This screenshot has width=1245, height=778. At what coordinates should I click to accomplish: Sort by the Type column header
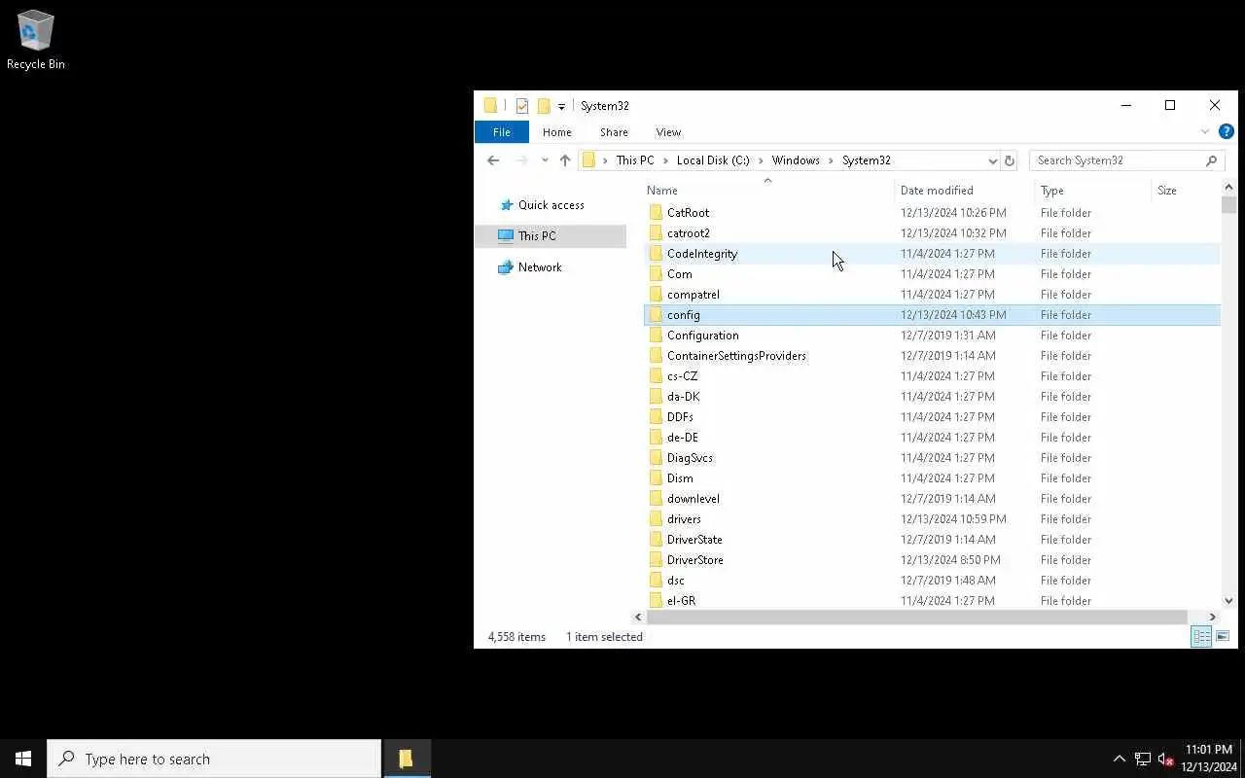tap(1052, 191)
